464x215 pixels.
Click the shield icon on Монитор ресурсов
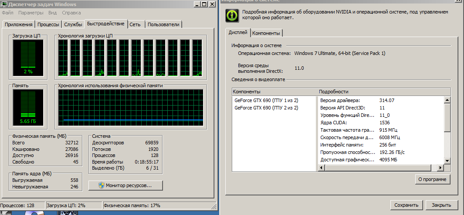click(102, 186)
